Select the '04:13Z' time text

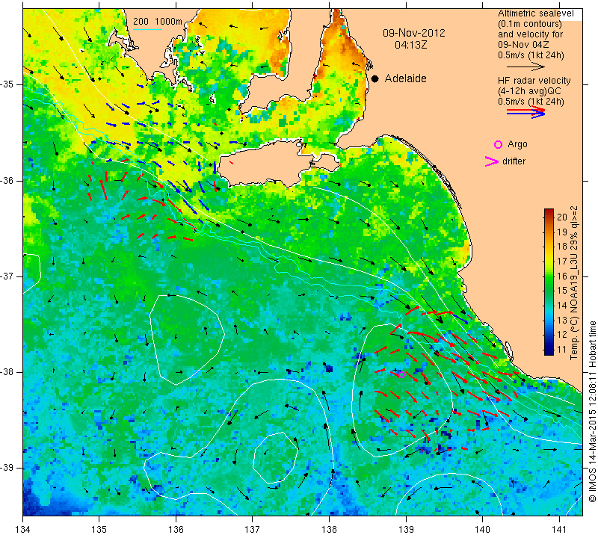(410, 45)
